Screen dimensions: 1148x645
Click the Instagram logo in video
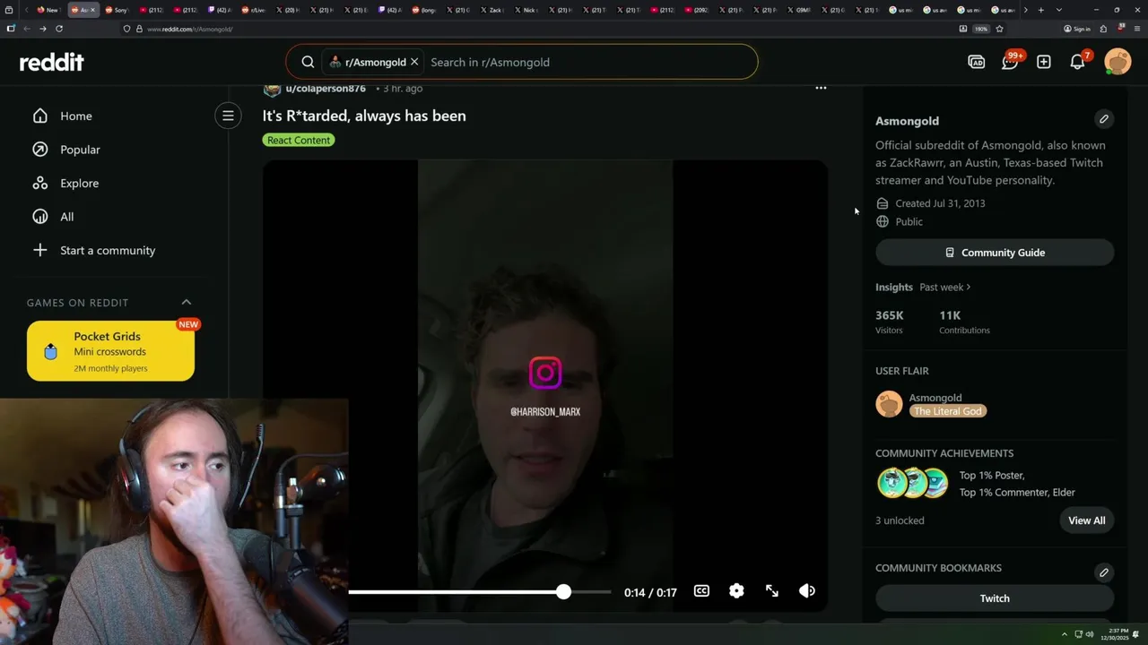[545, 374]
